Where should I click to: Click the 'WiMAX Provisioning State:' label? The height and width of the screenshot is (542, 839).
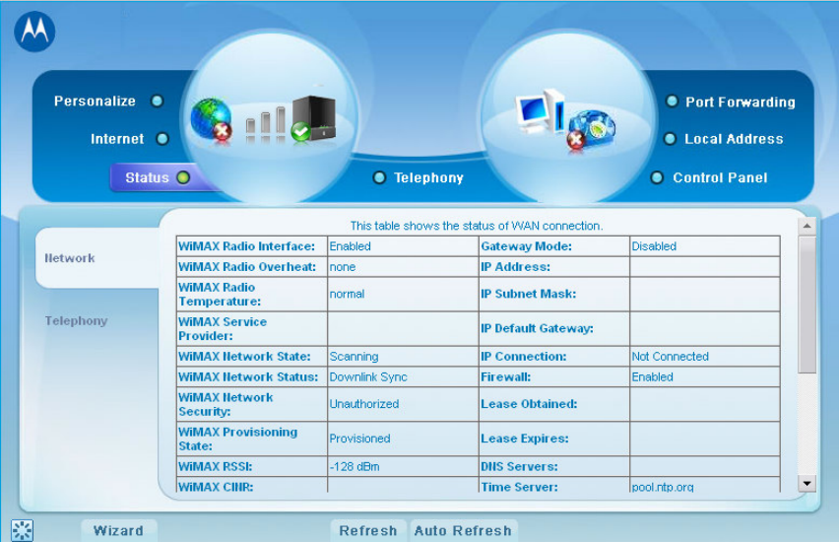tap(238, 440)
